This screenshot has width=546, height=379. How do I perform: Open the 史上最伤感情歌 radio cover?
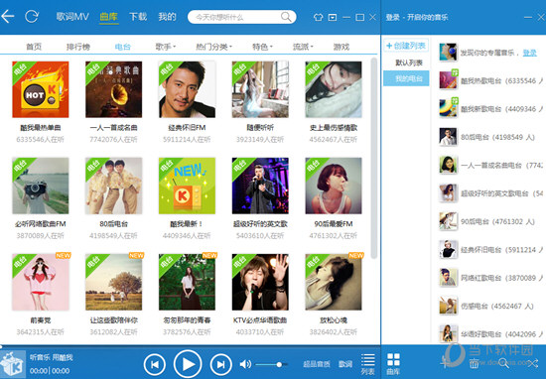334,89
